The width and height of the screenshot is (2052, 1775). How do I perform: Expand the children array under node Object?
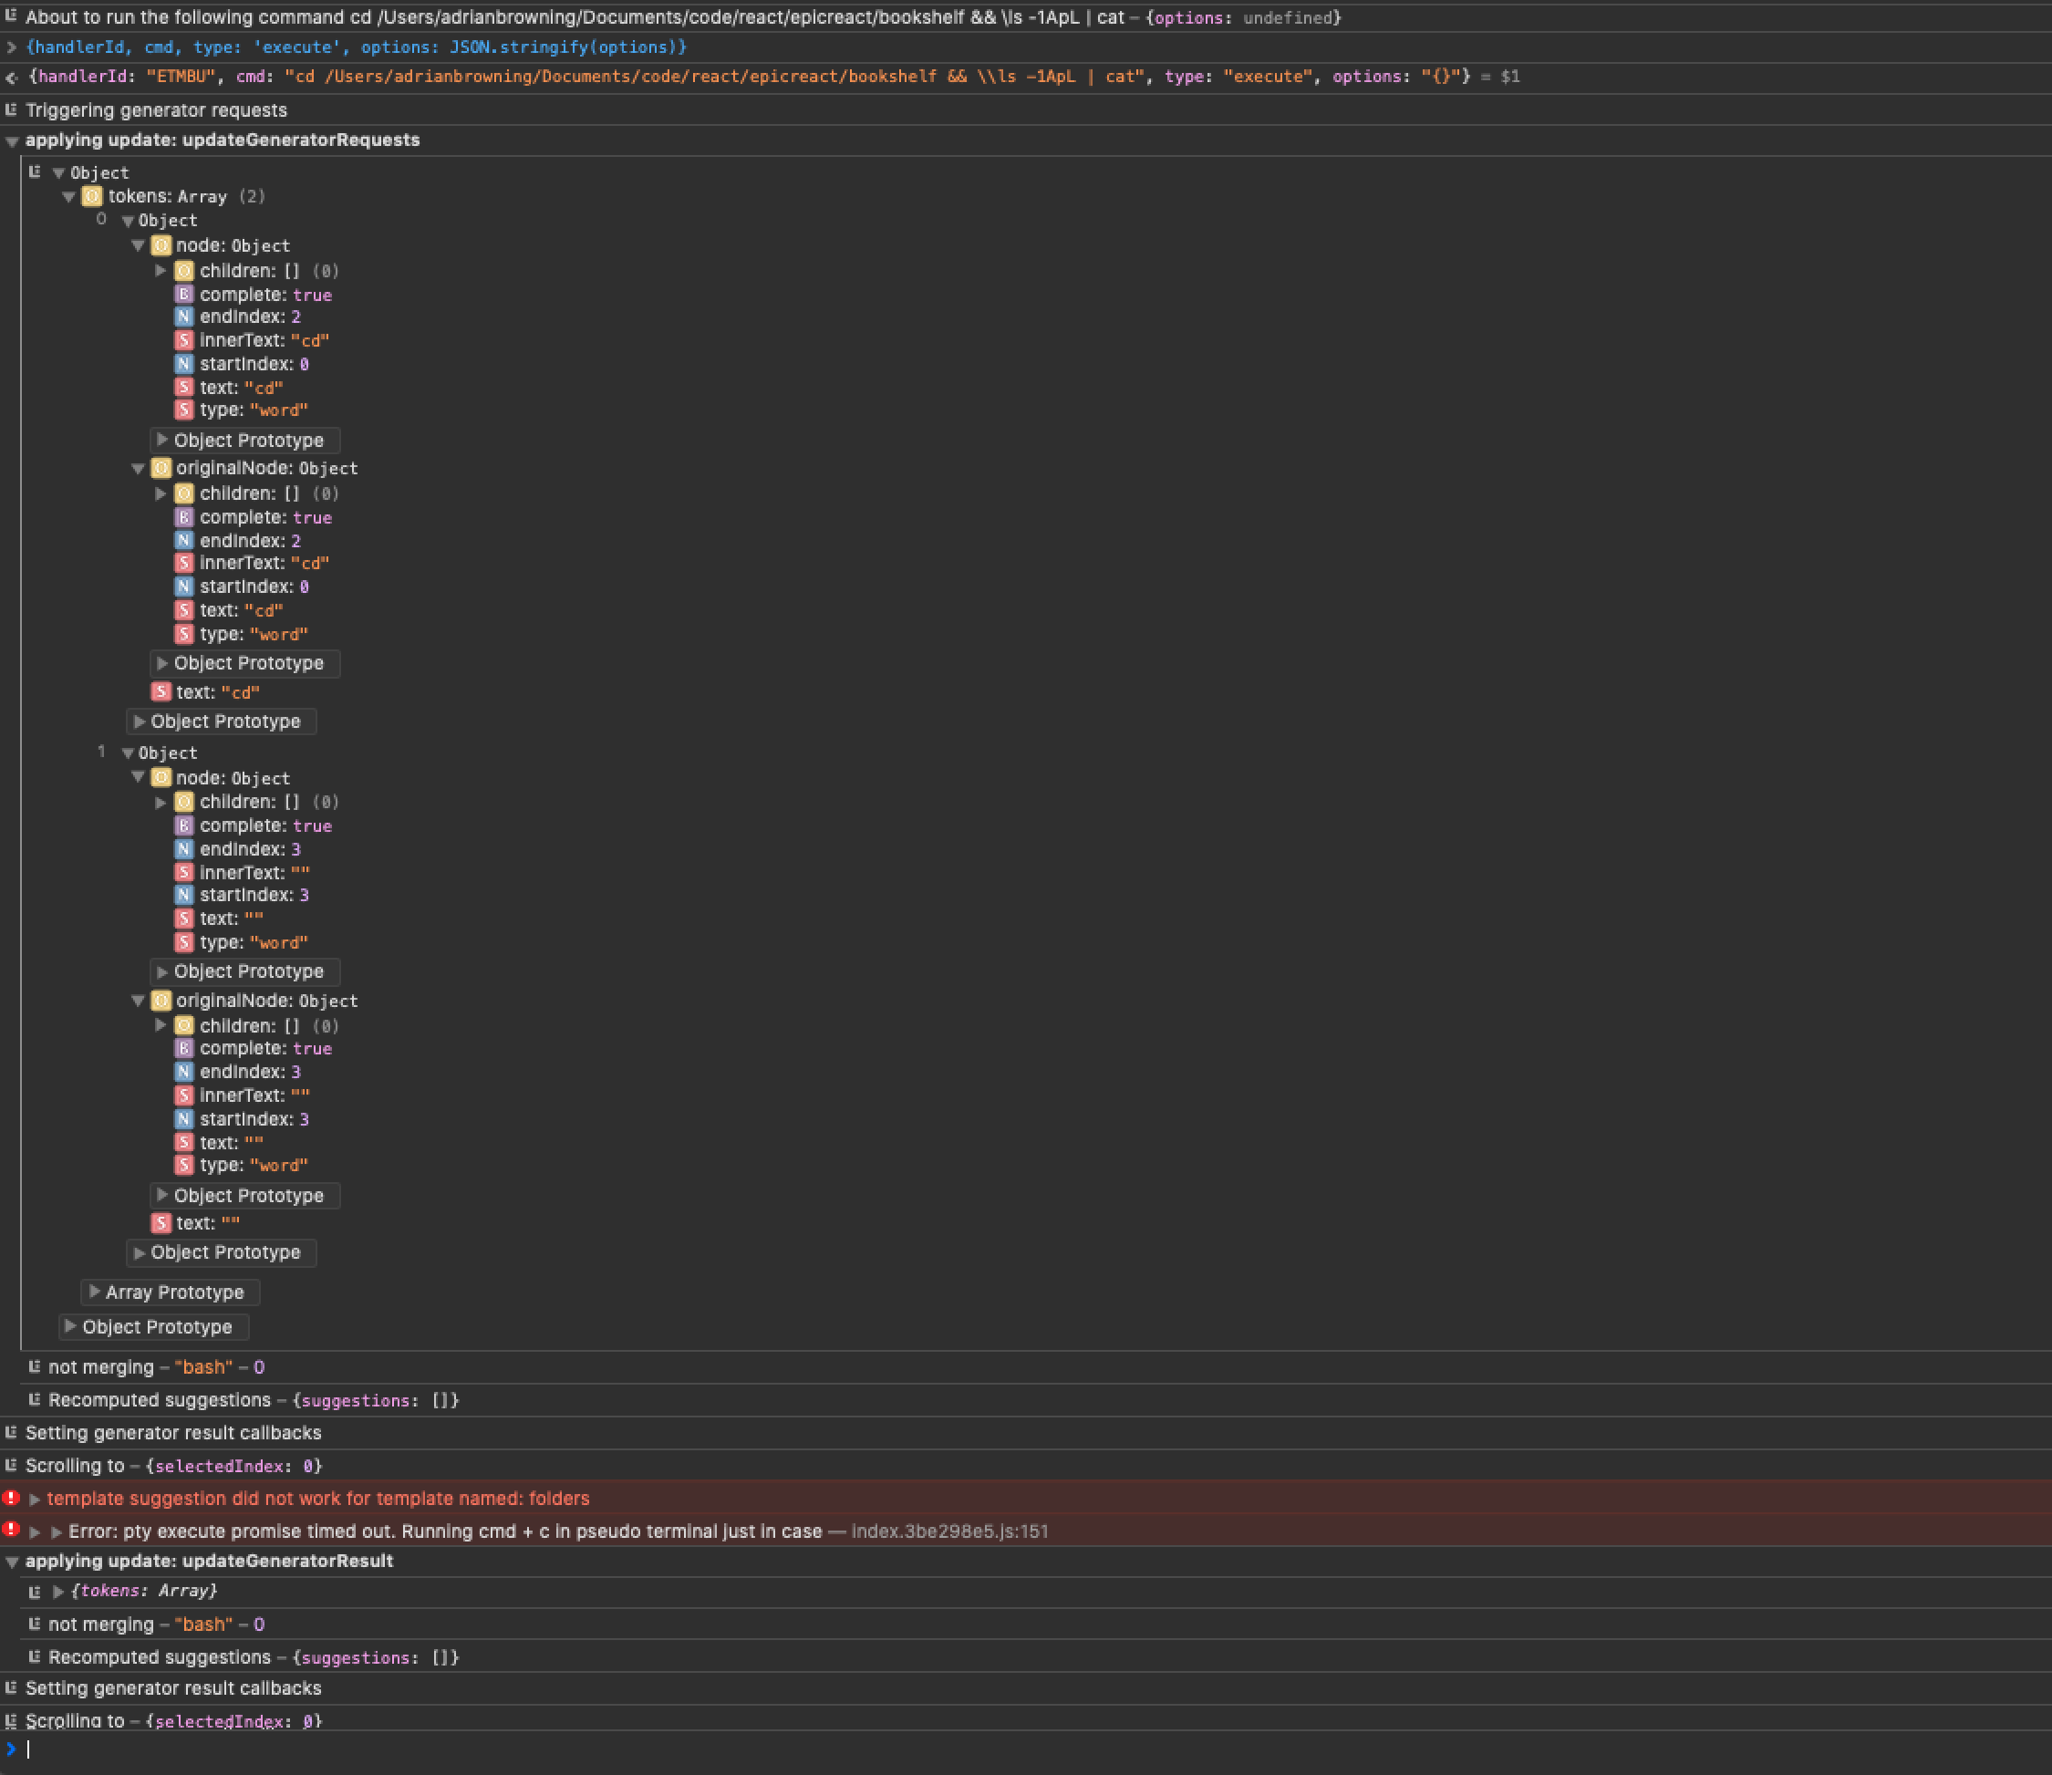161,270
